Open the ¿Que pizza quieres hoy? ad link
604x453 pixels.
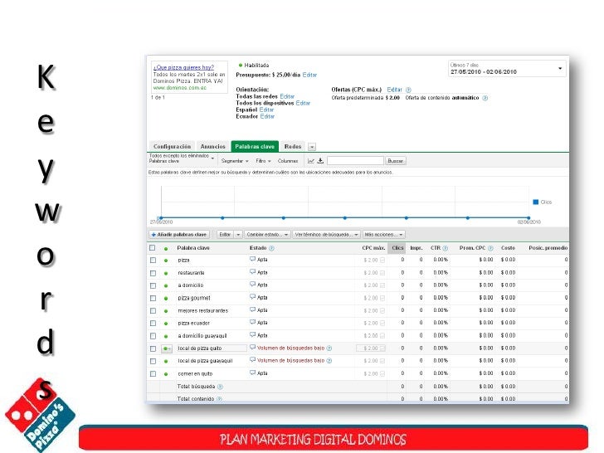tap(183, 67)
